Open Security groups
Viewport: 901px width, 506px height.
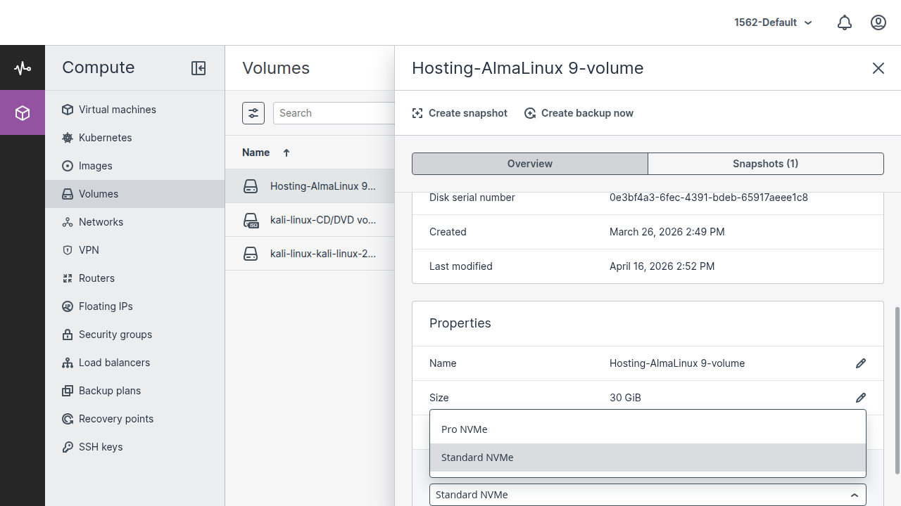coord(134,335)
